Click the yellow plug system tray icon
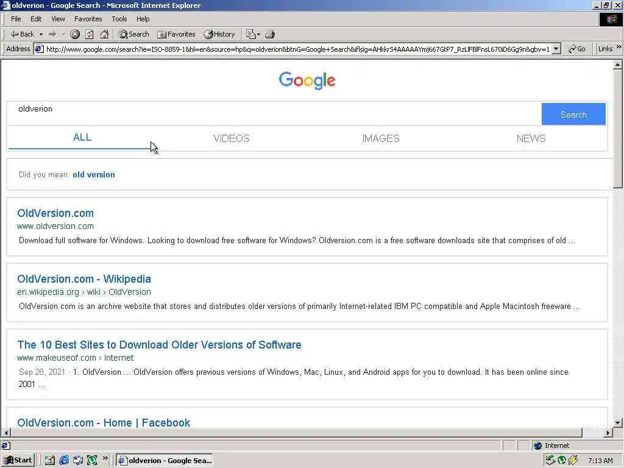This screenshot has height=468, width=624. click(573, 461)
